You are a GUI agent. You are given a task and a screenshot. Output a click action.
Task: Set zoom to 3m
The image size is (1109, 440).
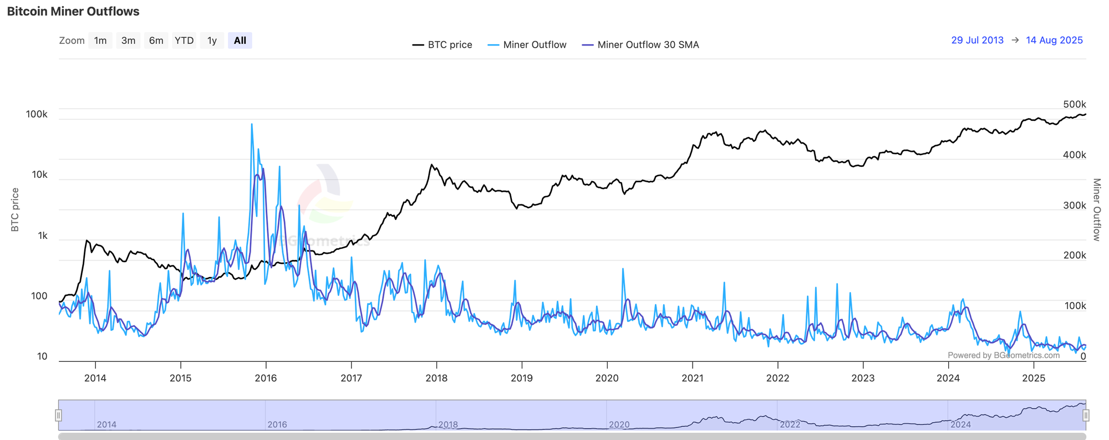coord(128,40)
